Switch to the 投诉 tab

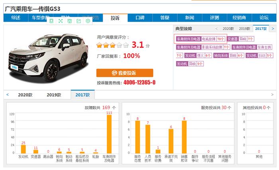point(115,18)
